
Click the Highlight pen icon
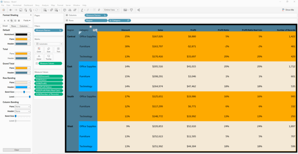[x=82, y=10]
